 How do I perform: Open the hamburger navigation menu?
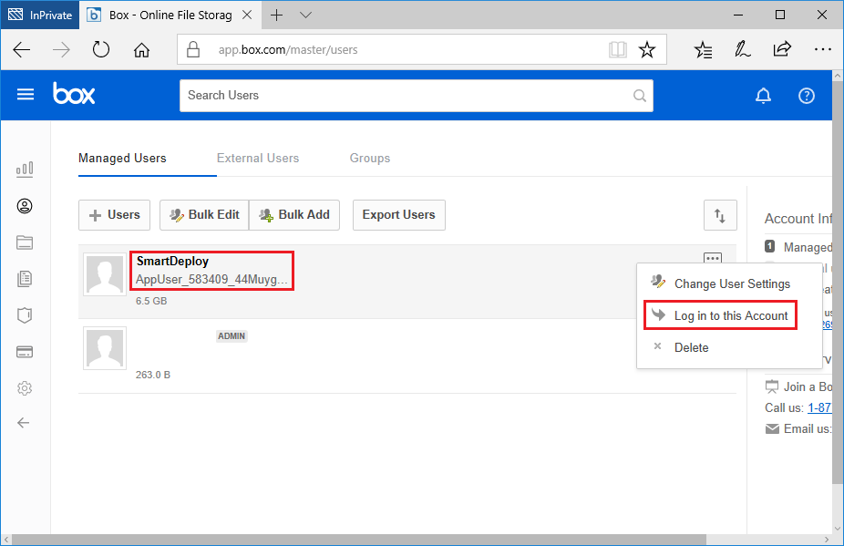click(26, 95)
